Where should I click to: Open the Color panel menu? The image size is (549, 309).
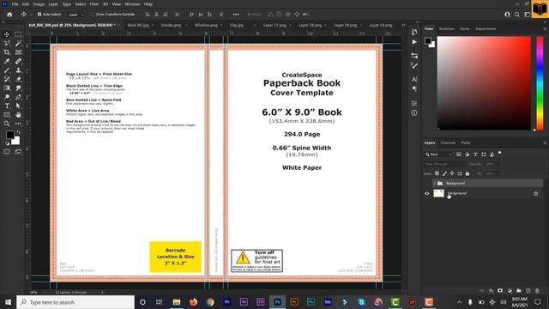coord(545,29)
